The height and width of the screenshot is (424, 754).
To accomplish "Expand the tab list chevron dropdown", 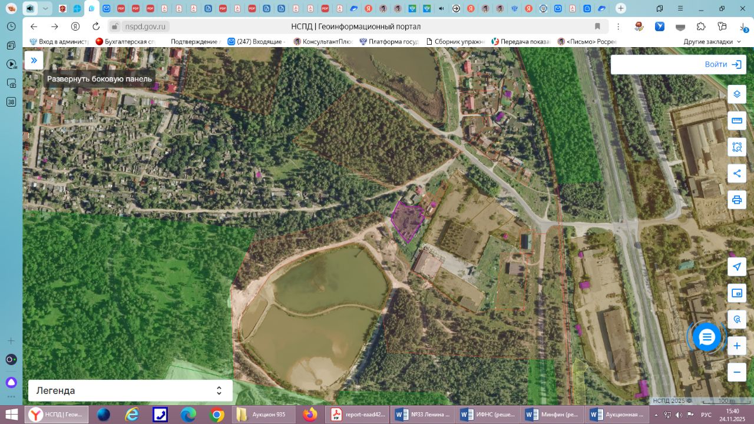I will (x=45, y=8).
